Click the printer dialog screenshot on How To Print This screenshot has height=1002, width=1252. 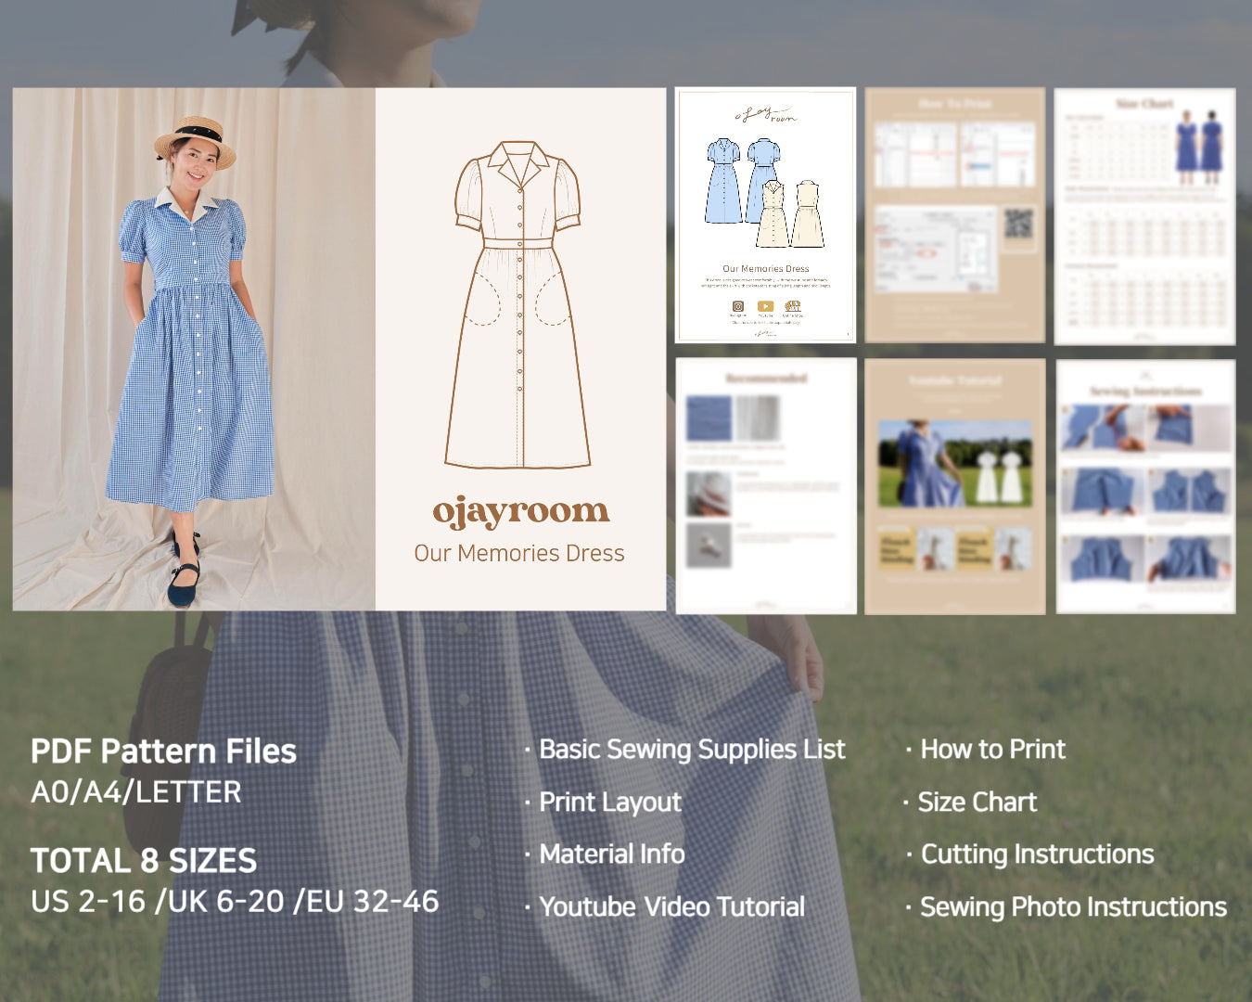(x=936, y=248)
